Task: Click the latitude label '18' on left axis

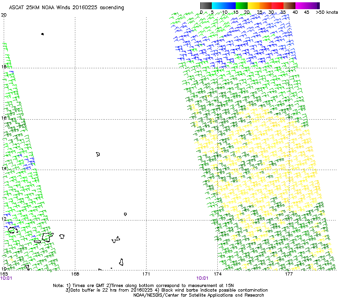Action: point(4,66)
